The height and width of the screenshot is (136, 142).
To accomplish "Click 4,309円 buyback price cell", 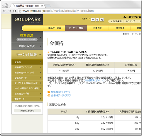I will pos(97,71).
